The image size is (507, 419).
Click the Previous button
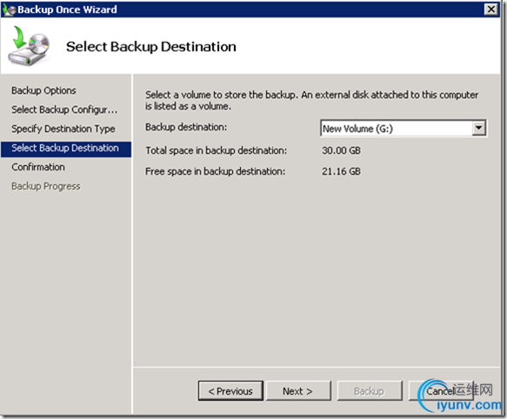coord(230,391)
